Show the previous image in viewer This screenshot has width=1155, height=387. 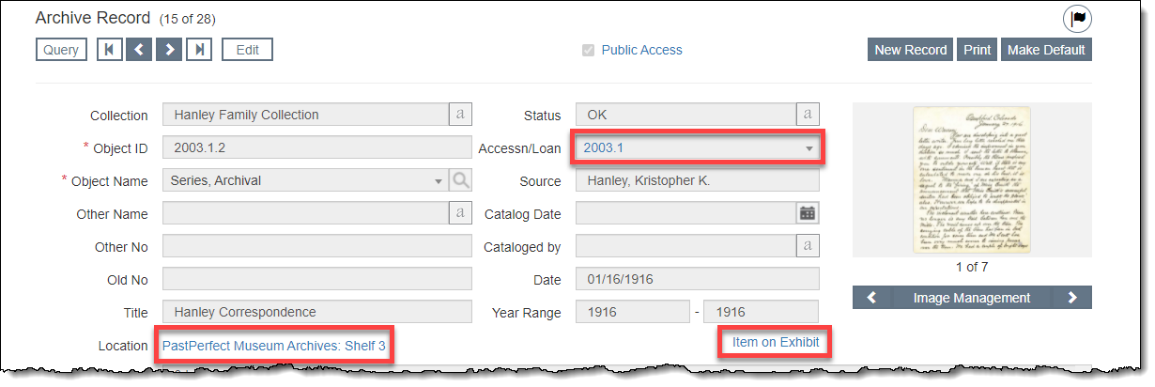[x=871, y=298]
